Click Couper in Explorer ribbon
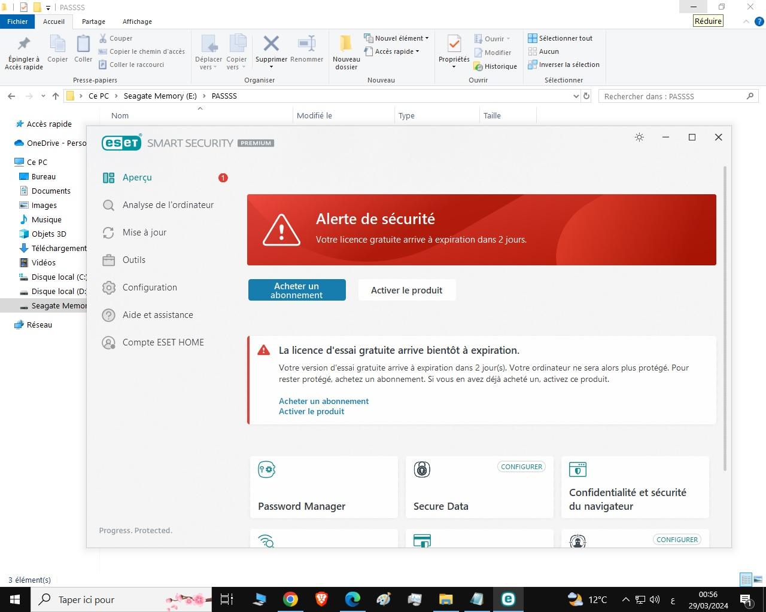The width and height of the screenshot is (766, 612). click(x=115, y=38)
